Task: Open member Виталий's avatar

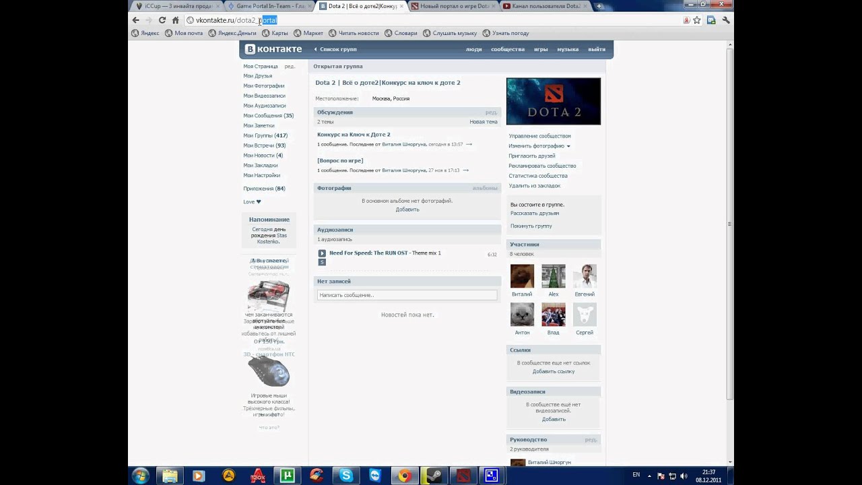Action: click(x=522, y=276)
